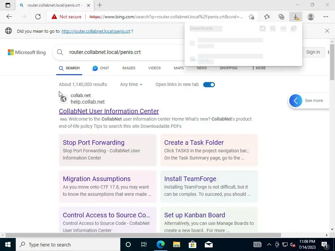Viewport: 335px width, 251px height.
Task: Dismiss the 'Did you mean' info bar
Action: point(327,31)
